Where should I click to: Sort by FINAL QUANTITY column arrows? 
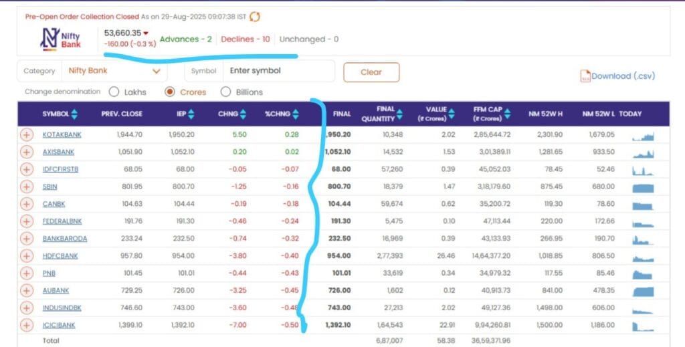click(x=401, y=114)
